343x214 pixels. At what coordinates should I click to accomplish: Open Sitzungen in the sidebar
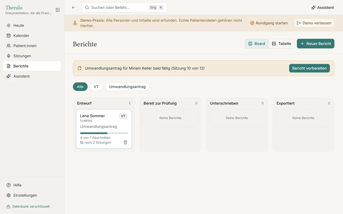32,56
